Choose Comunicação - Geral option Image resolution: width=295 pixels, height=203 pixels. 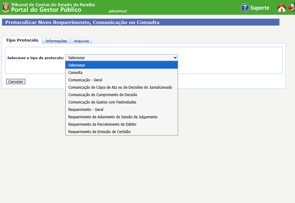coord(122,80)
